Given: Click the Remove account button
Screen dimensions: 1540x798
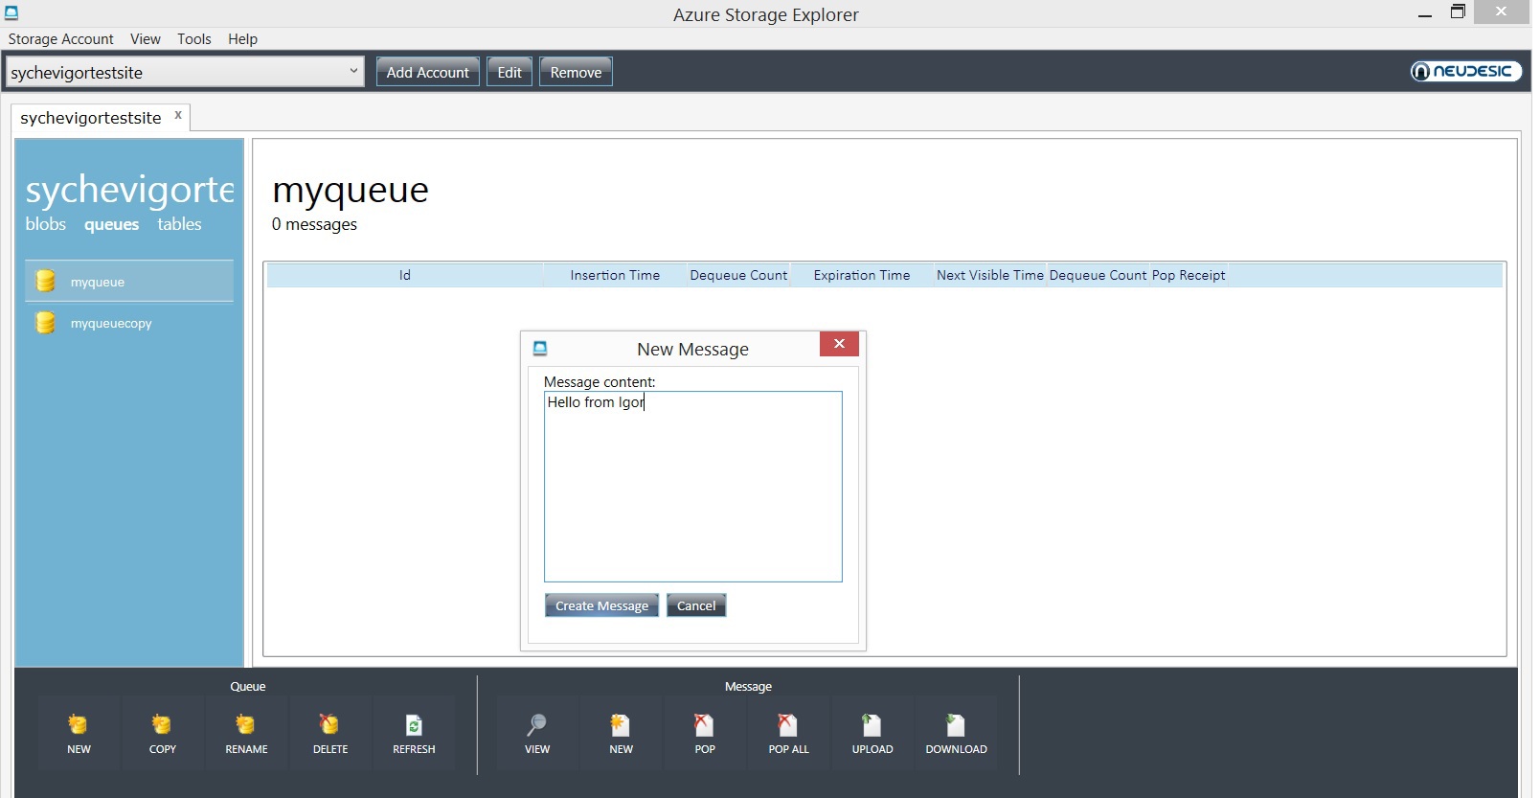Looking at the screenshot, I should pos(576,72).
